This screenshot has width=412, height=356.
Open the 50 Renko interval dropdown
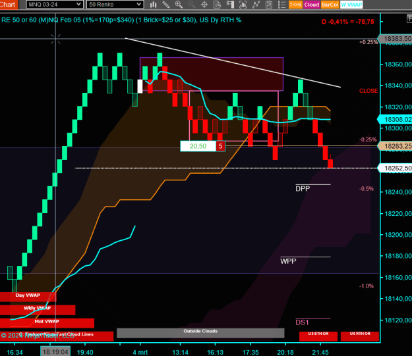pos(115,5)
